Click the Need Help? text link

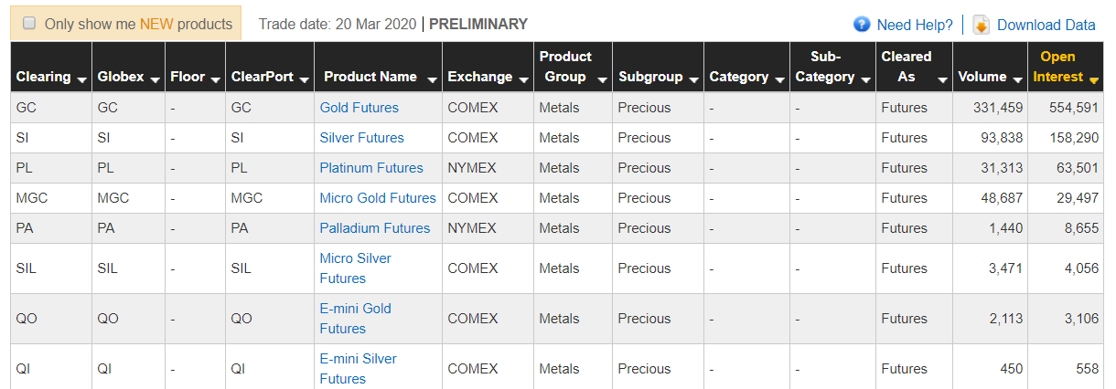click(915, 25)
